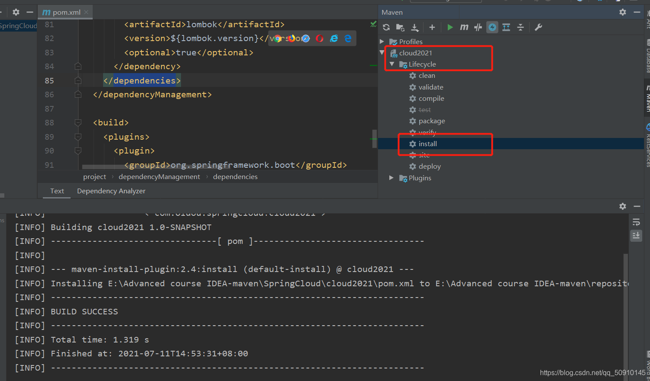The height and width of the screenshot is (381, 650).
Task: Click line number 85 in gutter
Action: pos(49,80)
